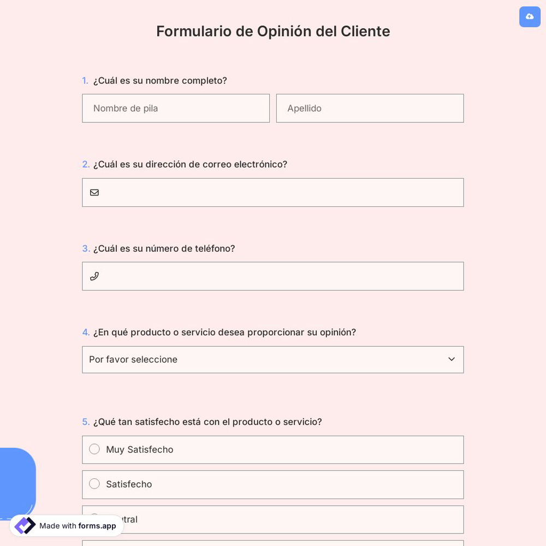The height and width of the screenshot is (546, 546).
Task: Click the Apellido input field
Action: pos(370,108)
